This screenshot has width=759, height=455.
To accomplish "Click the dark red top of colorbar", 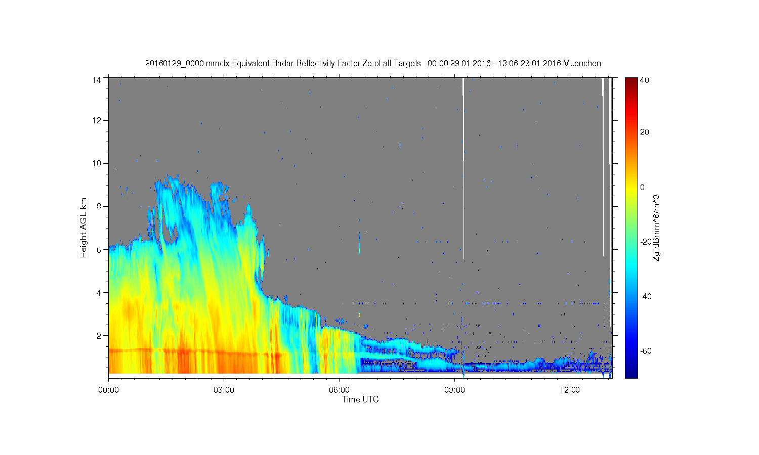I will 631,83.
